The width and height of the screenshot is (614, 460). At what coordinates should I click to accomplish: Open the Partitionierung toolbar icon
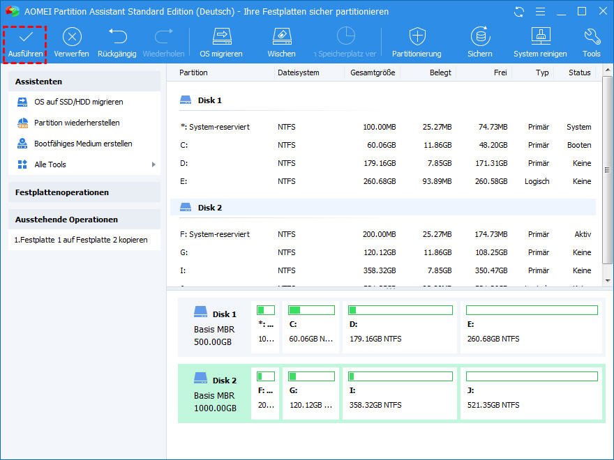417,43
